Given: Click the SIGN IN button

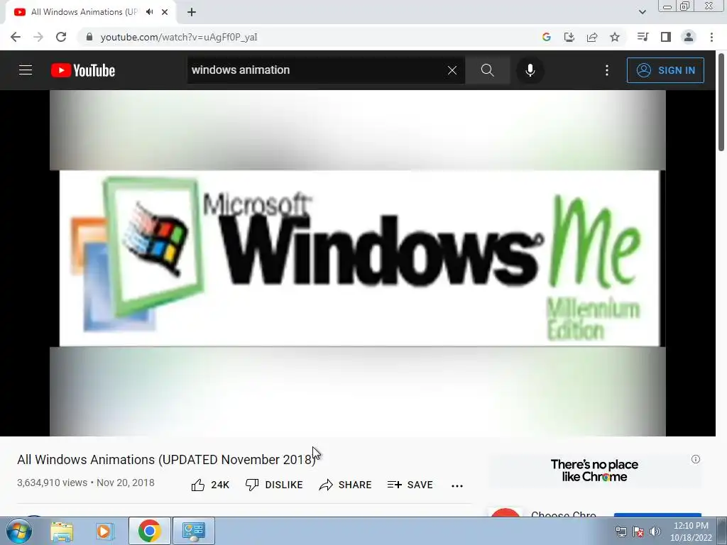Looking at the screenshot, I should pos(665,70).
